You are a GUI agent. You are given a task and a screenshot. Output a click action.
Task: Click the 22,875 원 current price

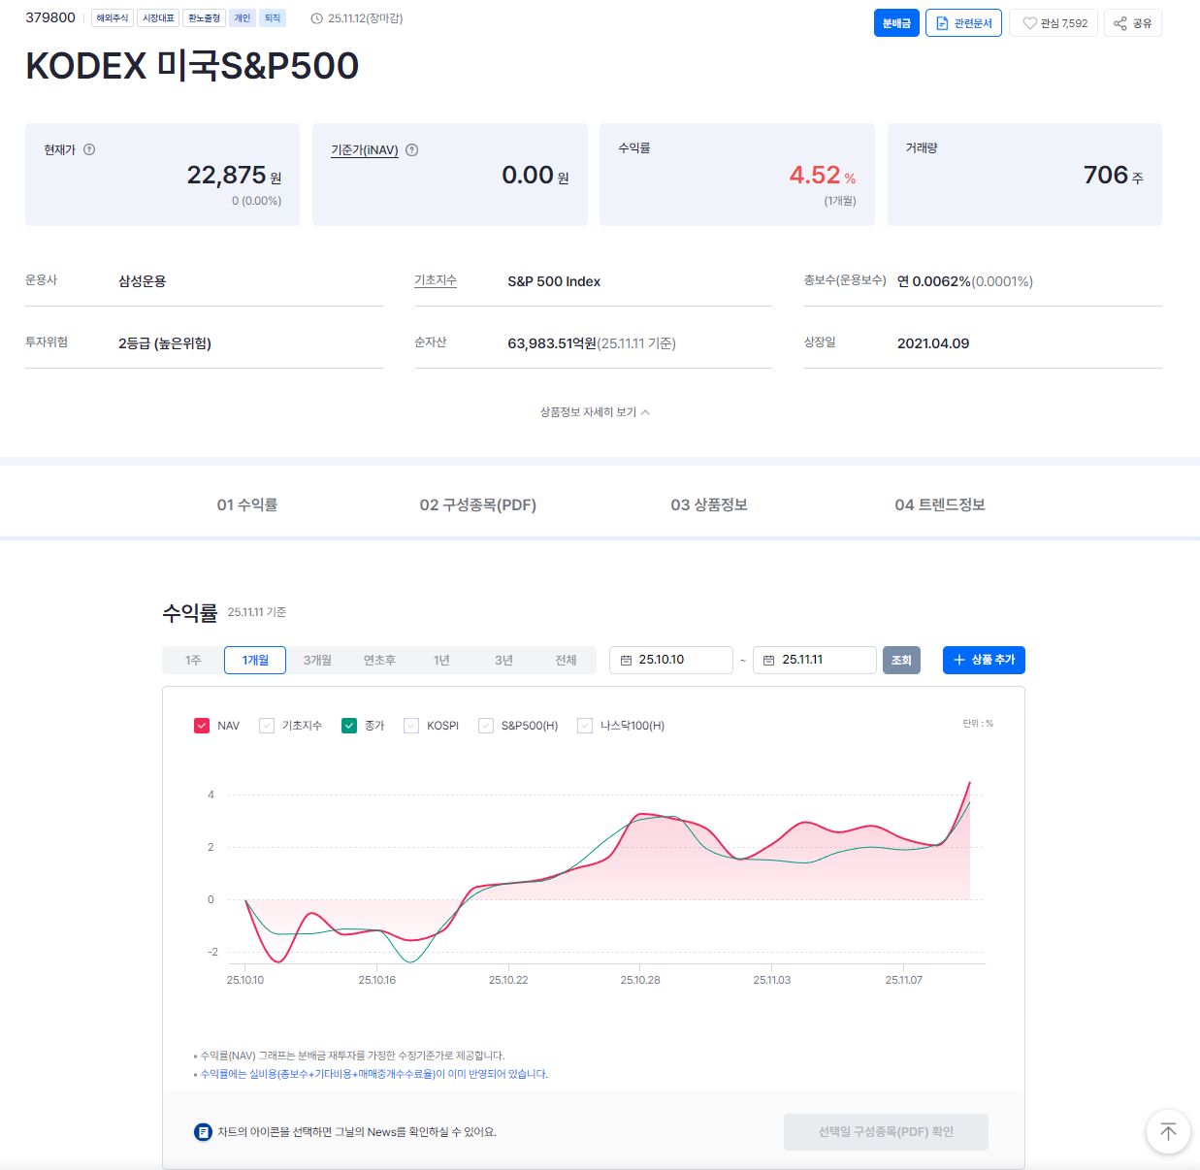click(234, 176)
